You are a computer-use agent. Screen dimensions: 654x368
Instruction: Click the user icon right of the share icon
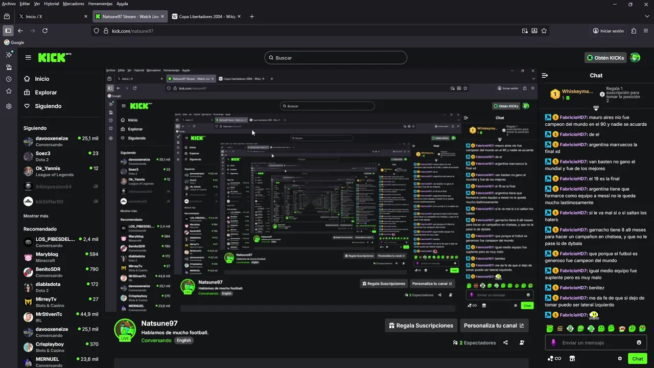(x=522, y=342)
